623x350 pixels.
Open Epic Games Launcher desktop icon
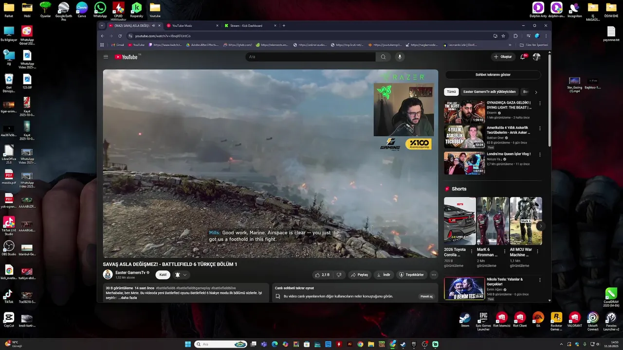483,321
